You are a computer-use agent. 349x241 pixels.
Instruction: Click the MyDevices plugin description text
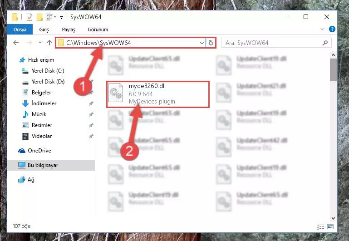152,102
